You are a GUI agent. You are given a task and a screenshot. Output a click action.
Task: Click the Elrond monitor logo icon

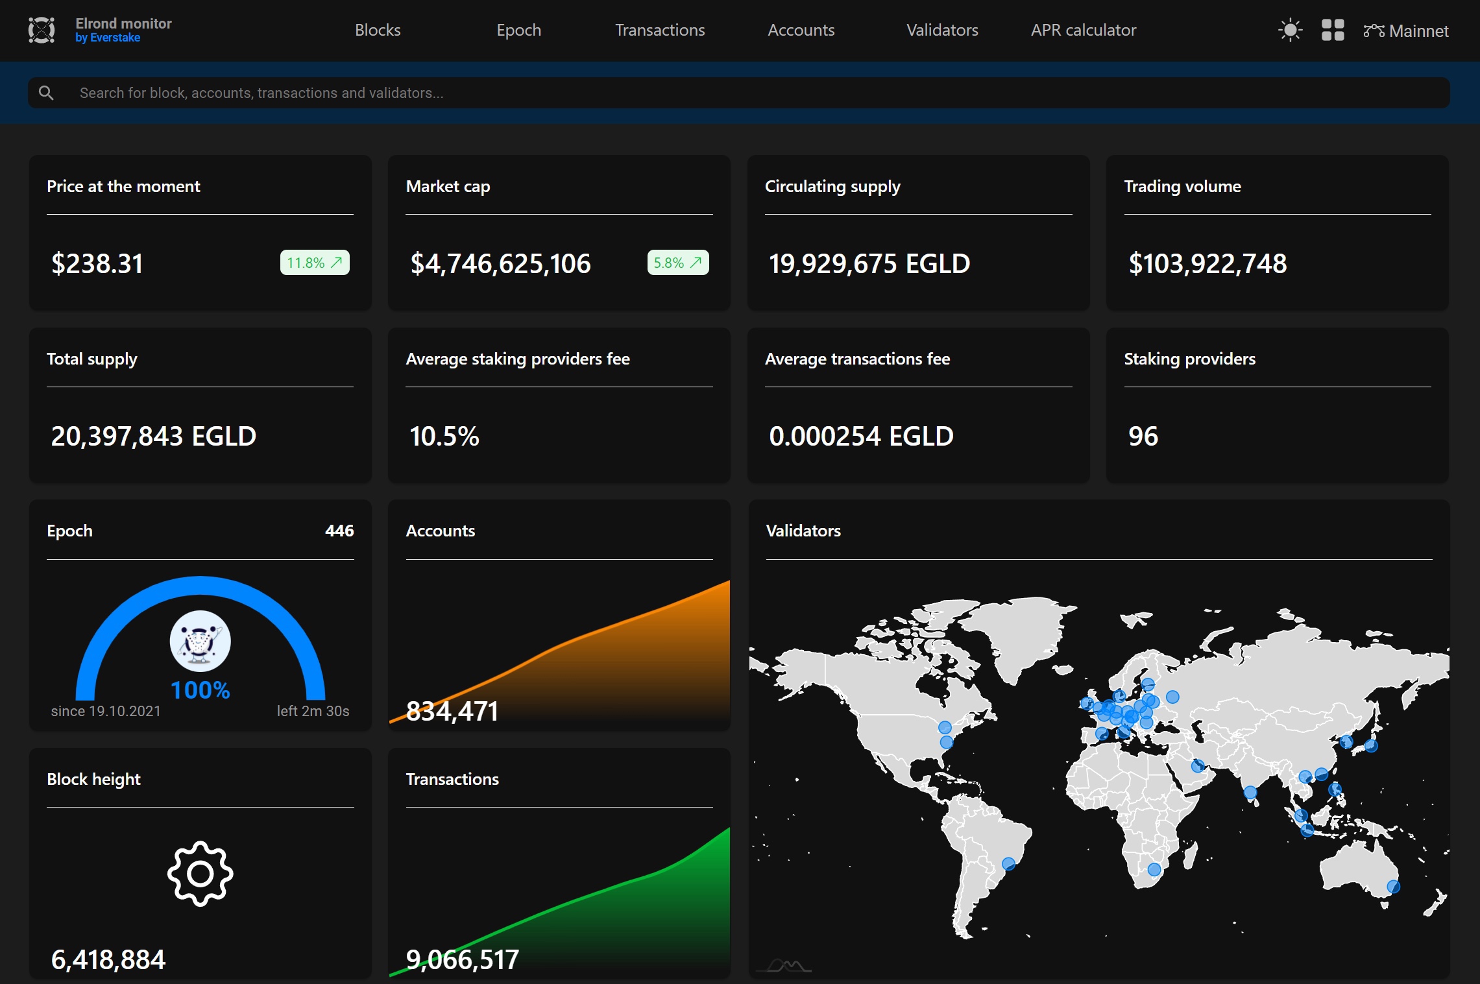click(42, 30)
